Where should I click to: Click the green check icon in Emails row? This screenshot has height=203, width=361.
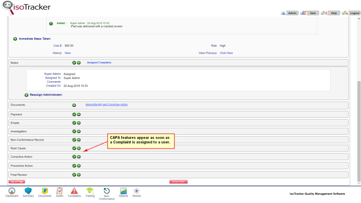point(74,123)
